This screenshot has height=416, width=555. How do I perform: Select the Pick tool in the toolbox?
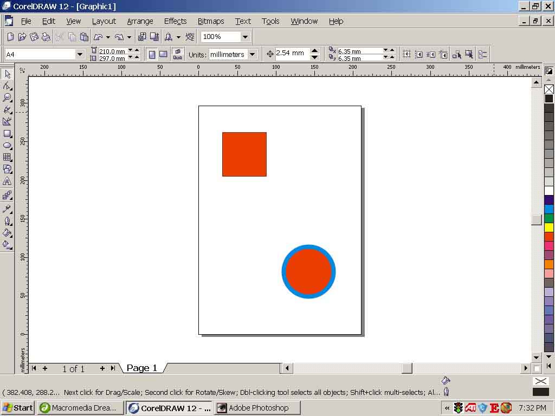7,74
